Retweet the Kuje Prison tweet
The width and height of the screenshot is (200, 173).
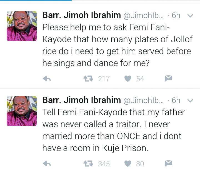(88, 164)
